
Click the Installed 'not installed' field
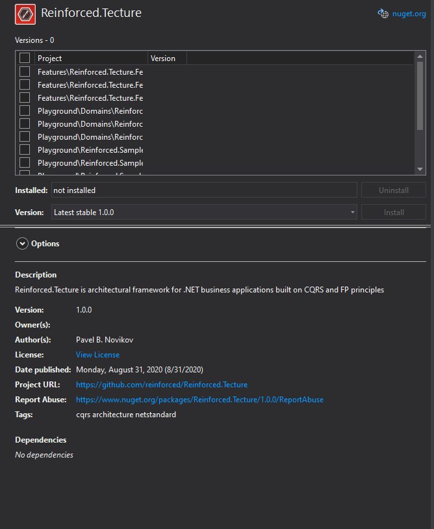click(x=204, y=190)
